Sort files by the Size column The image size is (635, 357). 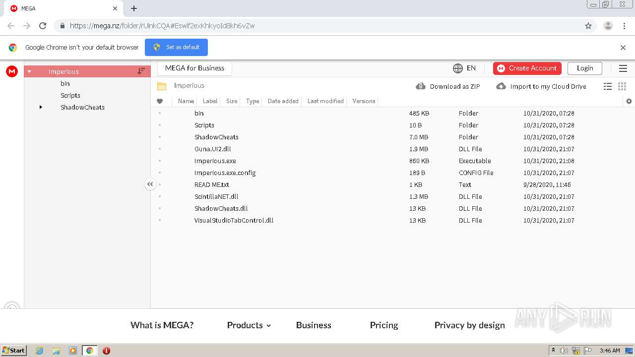click(232, 101)
